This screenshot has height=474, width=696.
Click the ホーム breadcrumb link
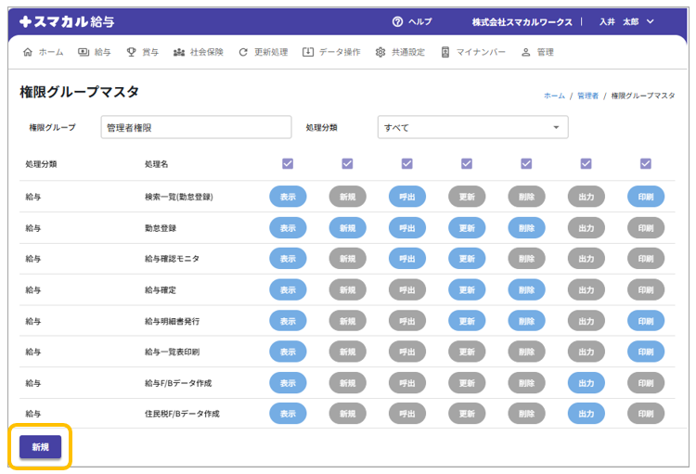[x=554, y=96]
